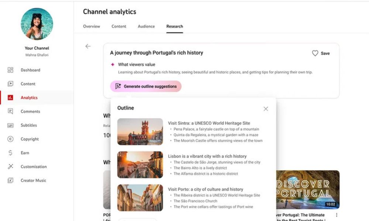Open the three-dot menu on the Discover Portugal video
Screen dimensions: 369x221
pos(337,214)
